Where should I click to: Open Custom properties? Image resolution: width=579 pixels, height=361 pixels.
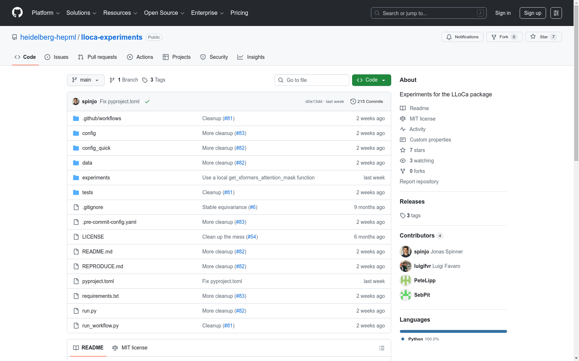(426, 140)
